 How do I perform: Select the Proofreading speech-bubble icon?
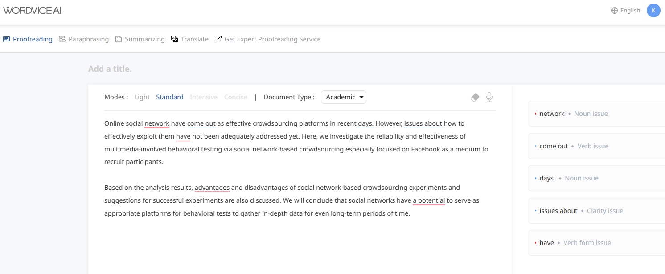(x=6, y=39)
